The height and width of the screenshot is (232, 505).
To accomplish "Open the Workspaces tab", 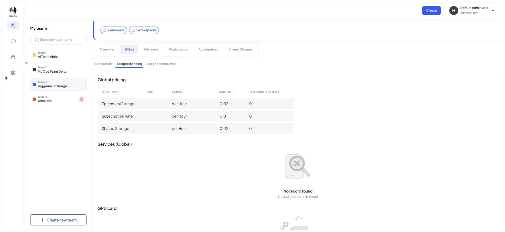I will (178, 49).
